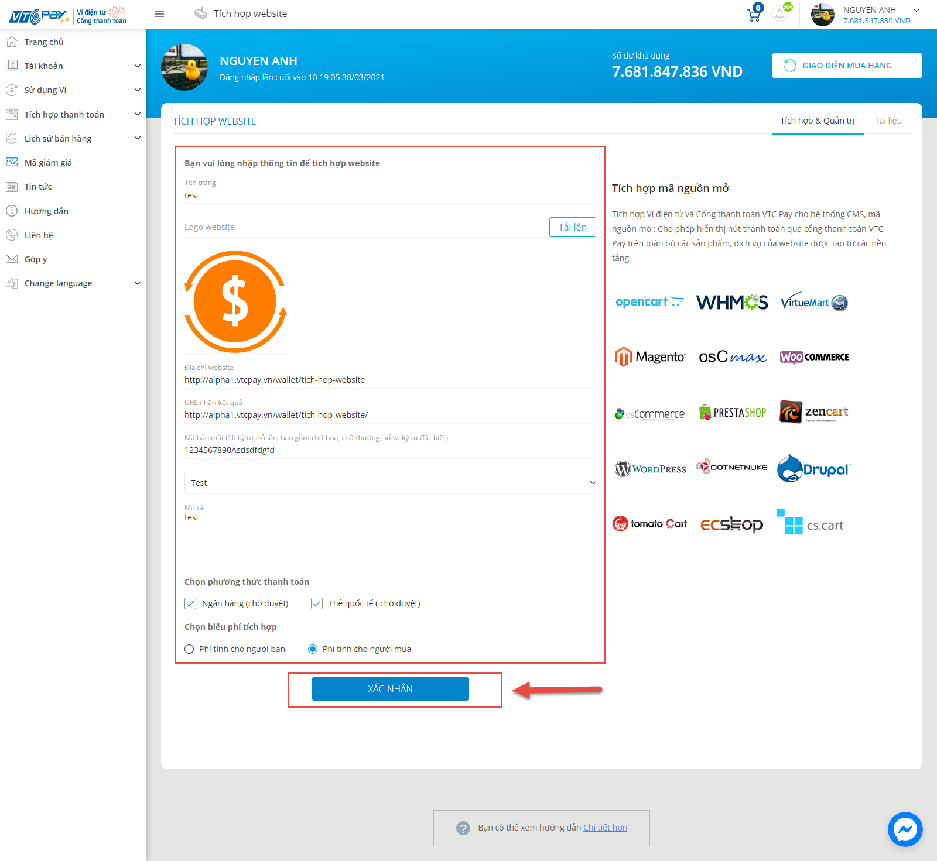This screenshot has height=861, width=937.
Task: Click the VTC Pay logo
Action: click(x=39, y=15)
